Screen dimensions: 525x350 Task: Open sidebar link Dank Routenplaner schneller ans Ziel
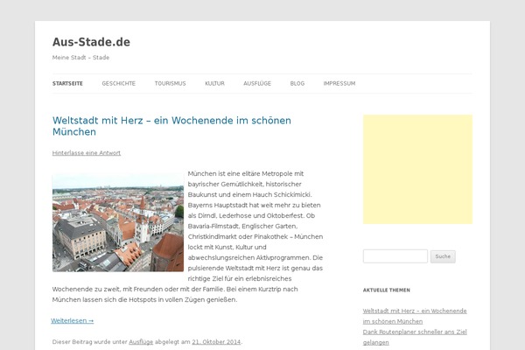(415, 337)
